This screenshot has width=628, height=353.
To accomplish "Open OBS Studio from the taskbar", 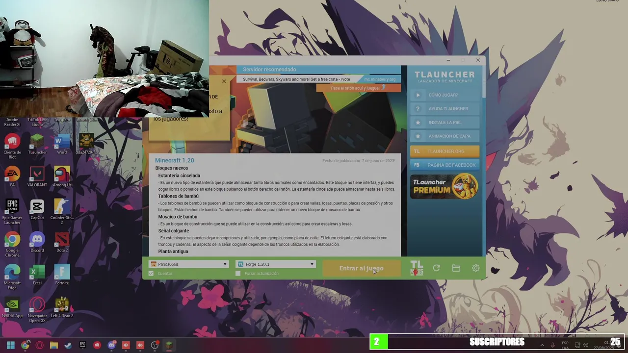I will click(155, 345).
